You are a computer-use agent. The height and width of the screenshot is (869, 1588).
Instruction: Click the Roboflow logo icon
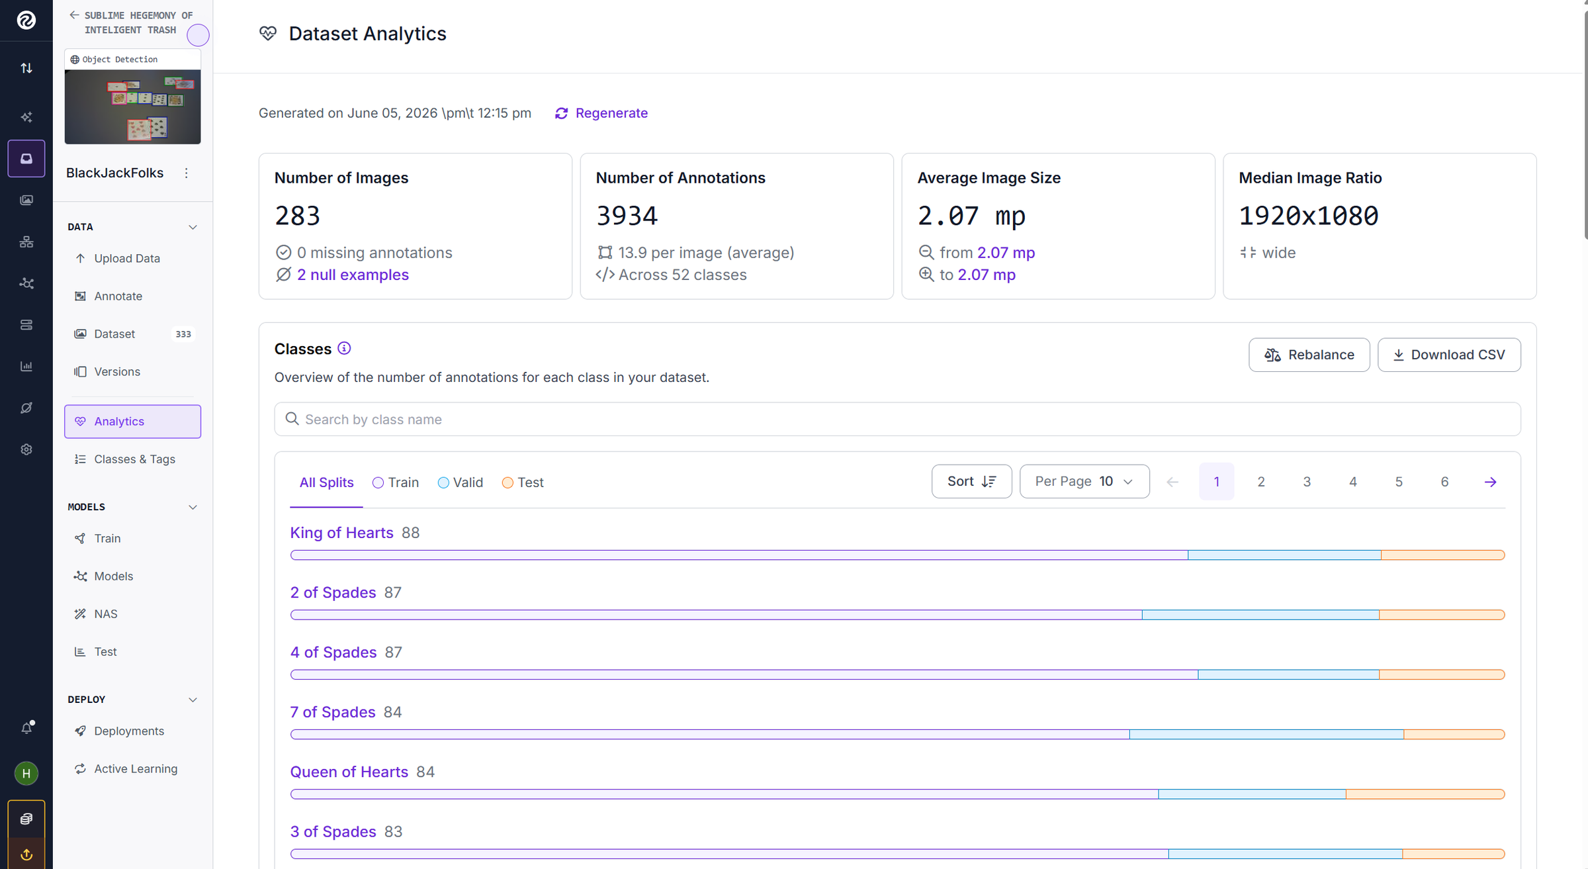[26, 21]
